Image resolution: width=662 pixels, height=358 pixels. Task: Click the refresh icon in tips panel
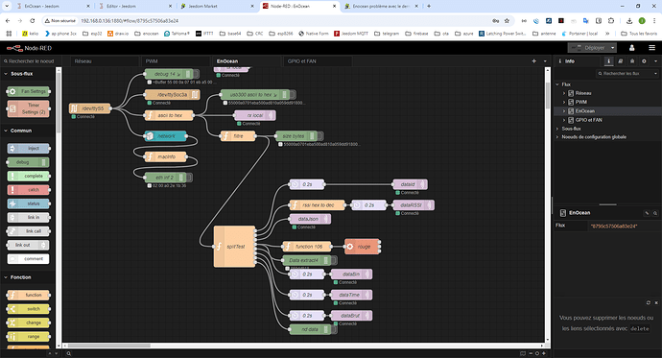point(648,302)
